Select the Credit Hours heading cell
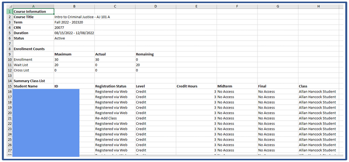Screen dimensions: 349x162 pyautogui.click(x=187, y=86)
